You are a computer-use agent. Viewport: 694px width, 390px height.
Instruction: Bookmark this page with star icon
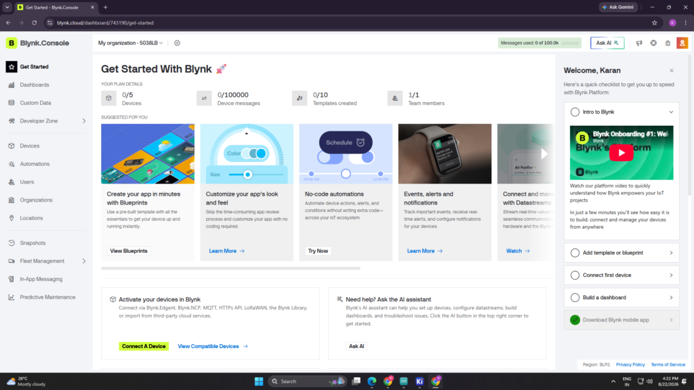(654, 22)
